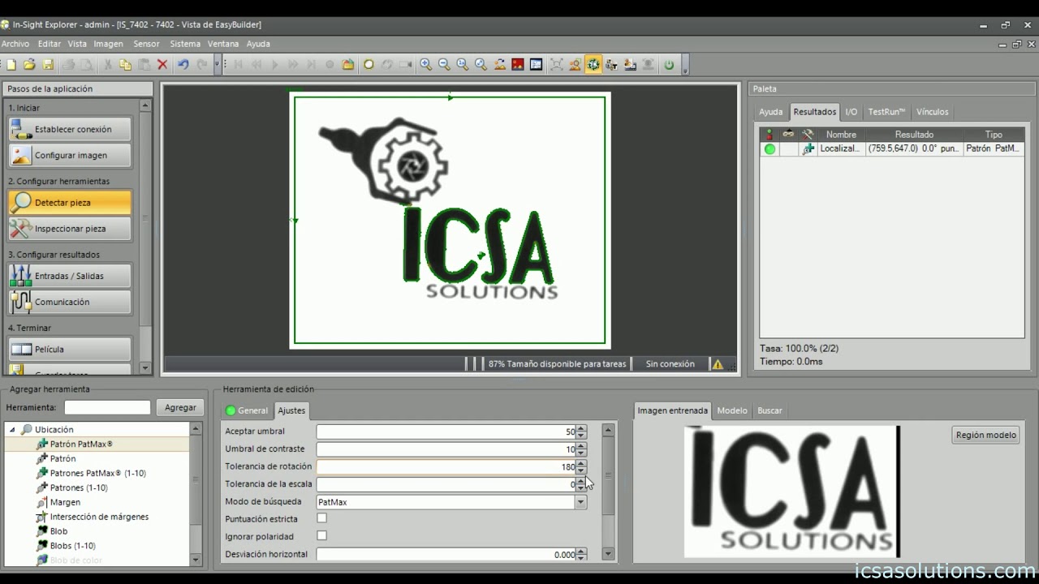
Task: Click the New job toolbar icon
Action: click(x=11, y=65)
